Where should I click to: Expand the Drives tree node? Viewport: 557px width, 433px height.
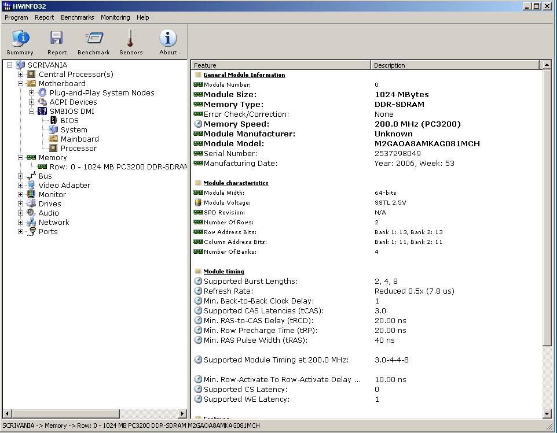[x=21, y=204]
